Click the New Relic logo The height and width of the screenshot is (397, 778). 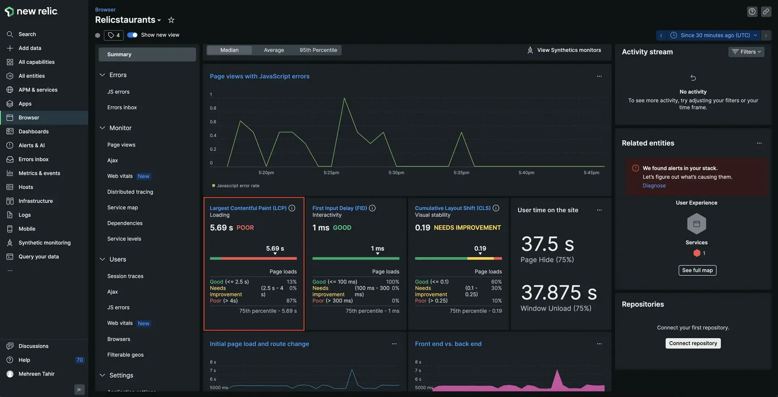point(31,11)
